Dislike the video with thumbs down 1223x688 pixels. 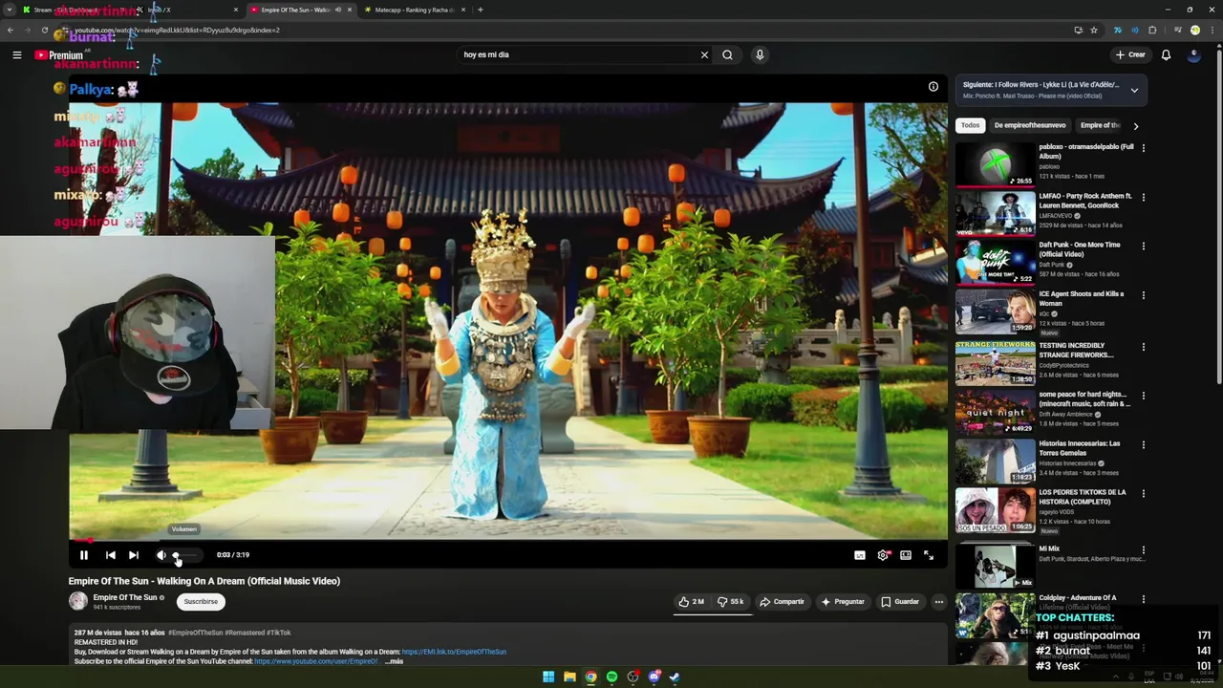point(731,602)
